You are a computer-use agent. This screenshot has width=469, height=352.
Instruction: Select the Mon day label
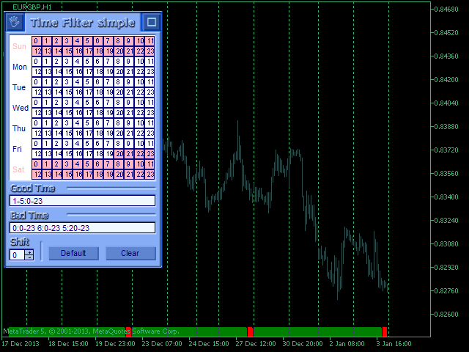click(x=20, y=67)
